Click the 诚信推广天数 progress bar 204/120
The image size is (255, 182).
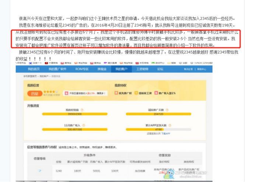[x=158, y=114]
